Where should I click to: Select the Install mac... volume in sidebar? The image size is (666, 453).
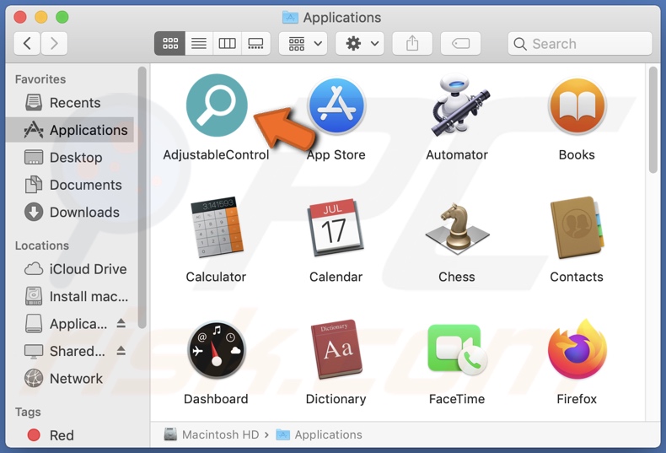click(70, 296)
